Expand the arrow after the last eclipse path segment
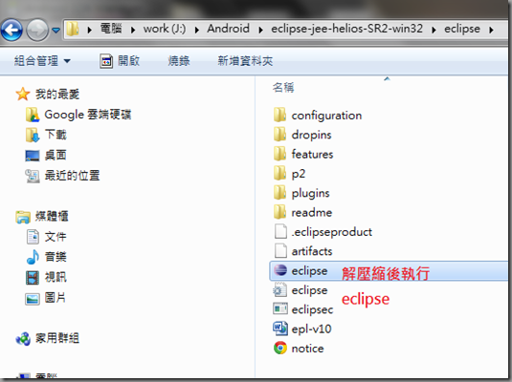 coord(491,30)
